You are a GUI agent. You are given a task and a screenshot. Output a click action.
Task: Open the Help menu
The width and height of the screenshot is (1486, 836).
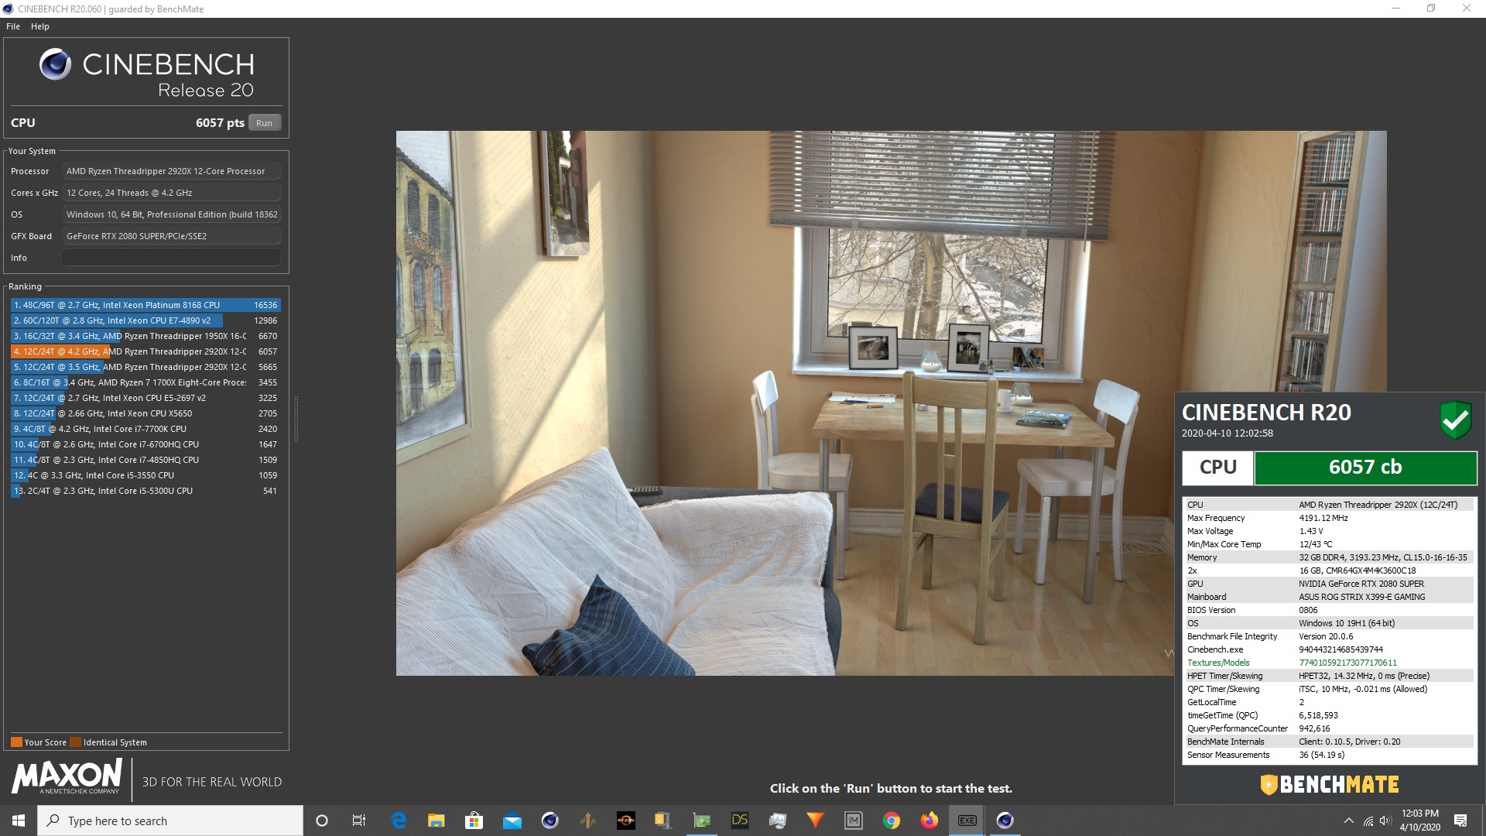click(x=40, y=26)
